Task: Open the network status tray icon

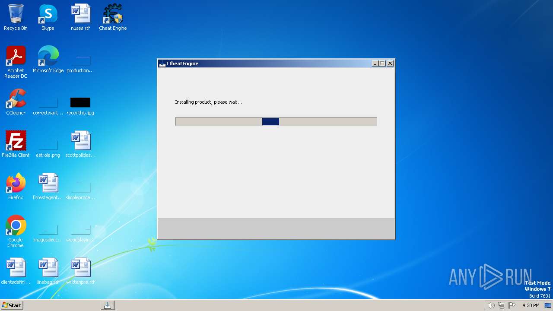Action: pos(502,305)
